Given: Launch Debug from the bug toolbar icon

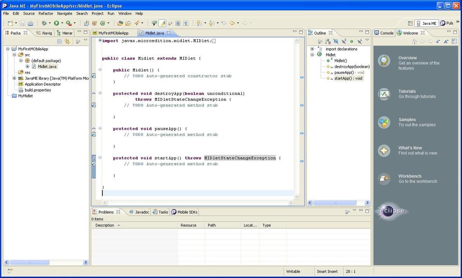Looking at the screenshot, I should coord(44,23).
